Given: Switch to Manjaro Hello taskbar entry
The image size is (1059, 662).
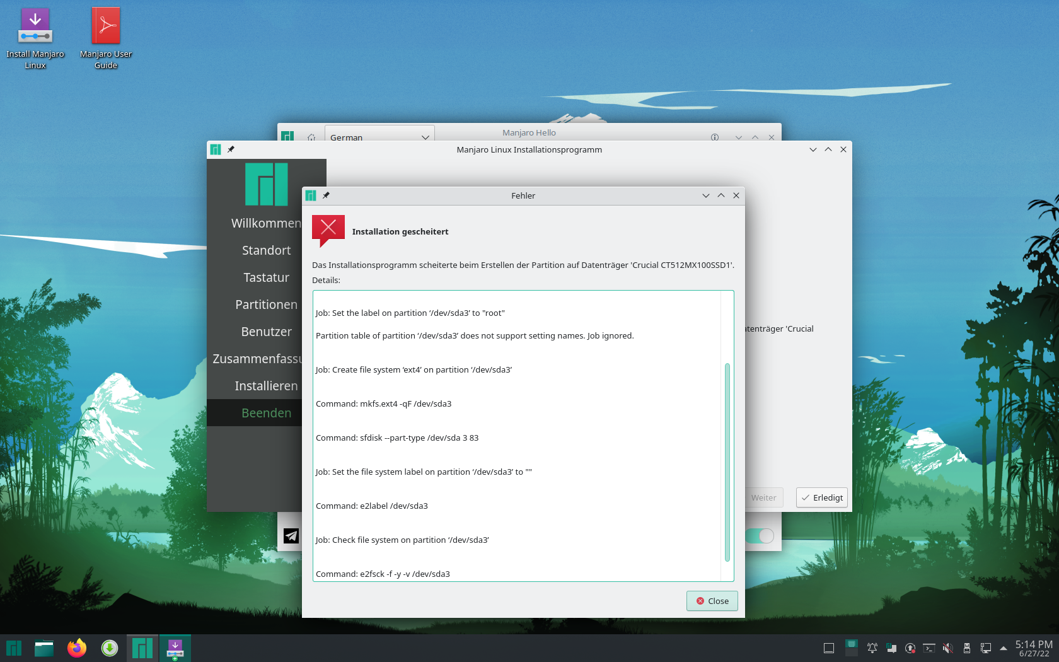Looking at the screenshot, I should click(x=142, y=648).
